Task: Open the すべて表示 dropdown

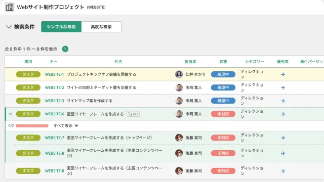Action: [66, 126]
